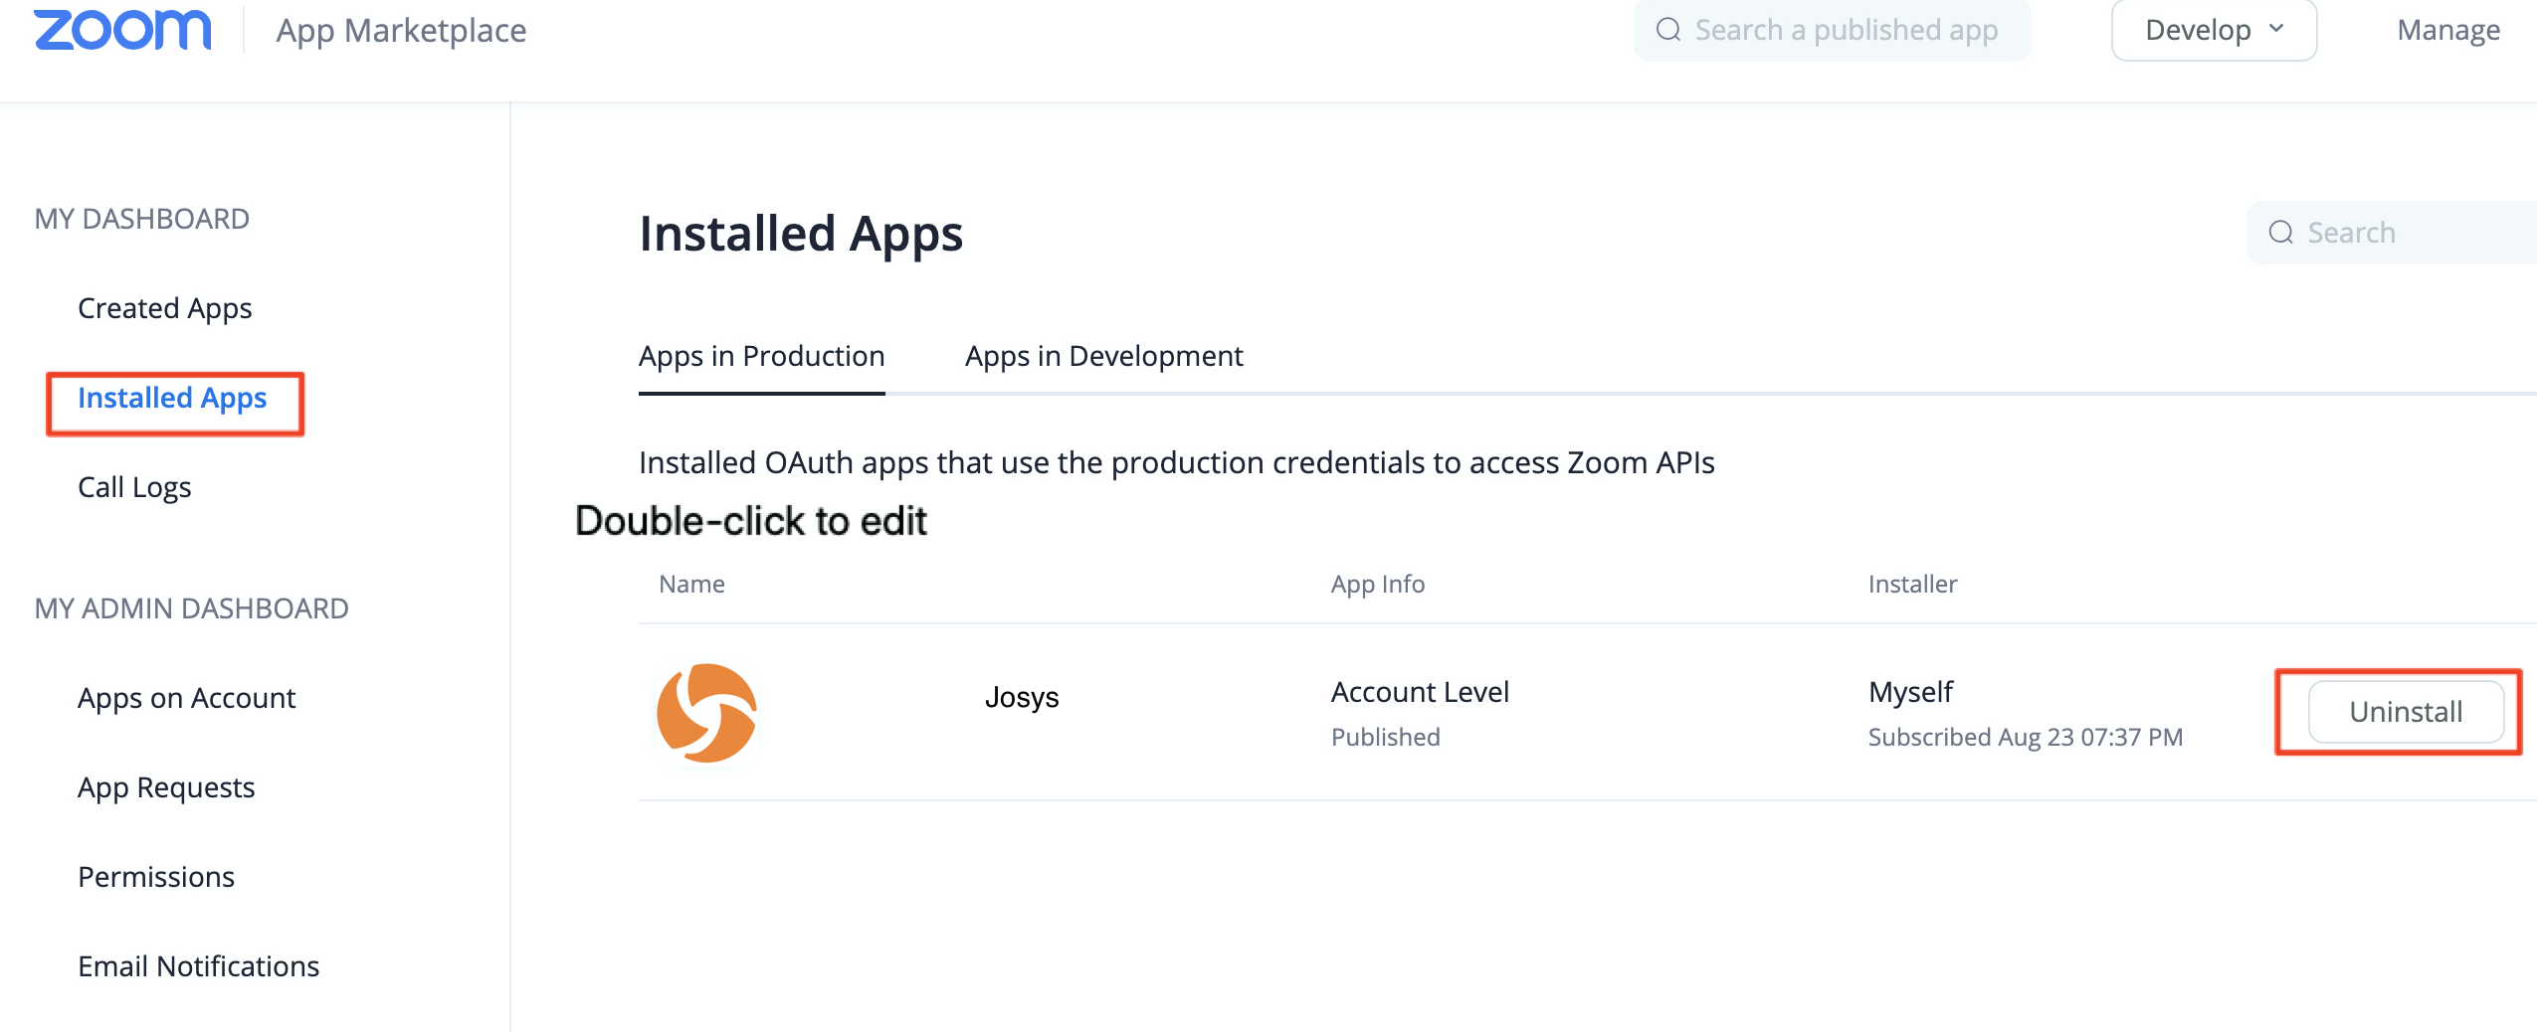The width and height of the screenshot is (2537, 1032).
Task: Open Email Notifications settings
Action: coord(198,966)
